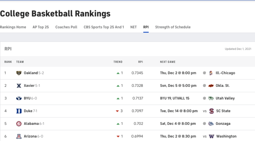Open the Sat, Dec 4 @ 8:00 pm game
Screen dimensions: 255x141
(178, 124)
